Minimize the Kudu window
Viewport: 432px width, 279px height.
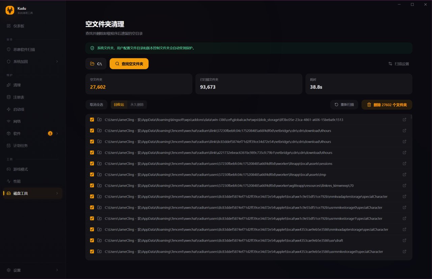click(399, 4)
